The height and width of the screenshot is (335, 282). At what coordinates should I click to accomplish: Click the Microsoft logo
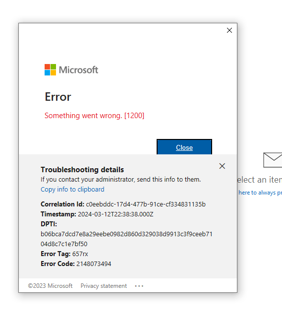(x=71, y=70)
